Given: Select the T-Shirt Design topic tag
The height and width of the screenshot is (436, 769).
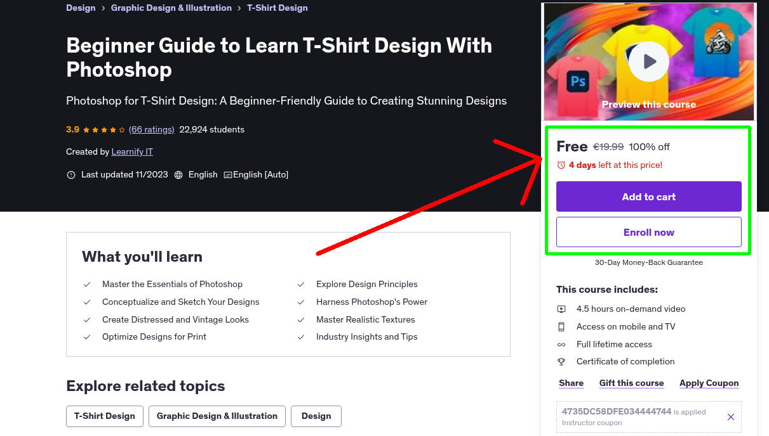Looking at the screenshot, I should pos(105,416).
